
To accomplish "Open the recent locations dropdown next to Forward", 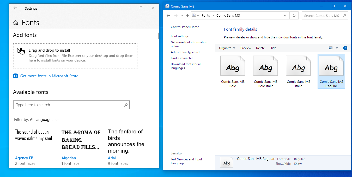I will coord(182,16).
